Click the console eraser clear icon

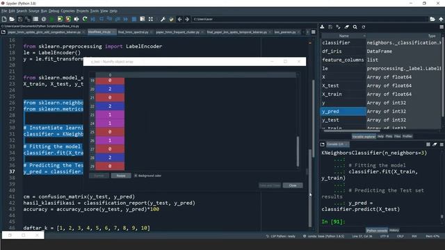tap(435, 144)
